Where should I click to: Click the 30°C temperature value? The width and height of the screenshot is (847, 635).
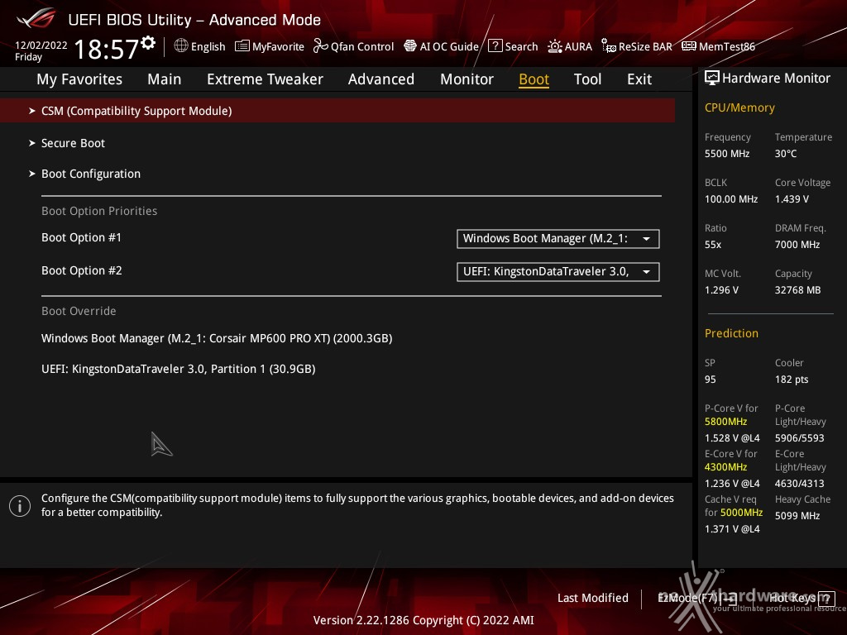[x=786, y=154]
